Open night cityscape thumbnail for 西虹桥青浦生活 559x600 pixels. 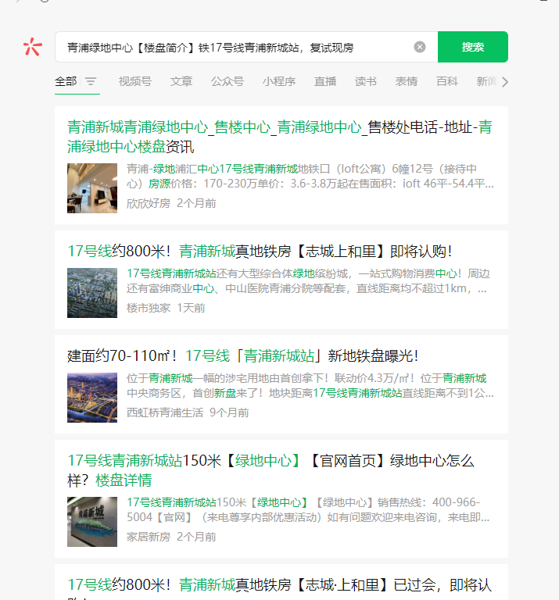point(92,398)
